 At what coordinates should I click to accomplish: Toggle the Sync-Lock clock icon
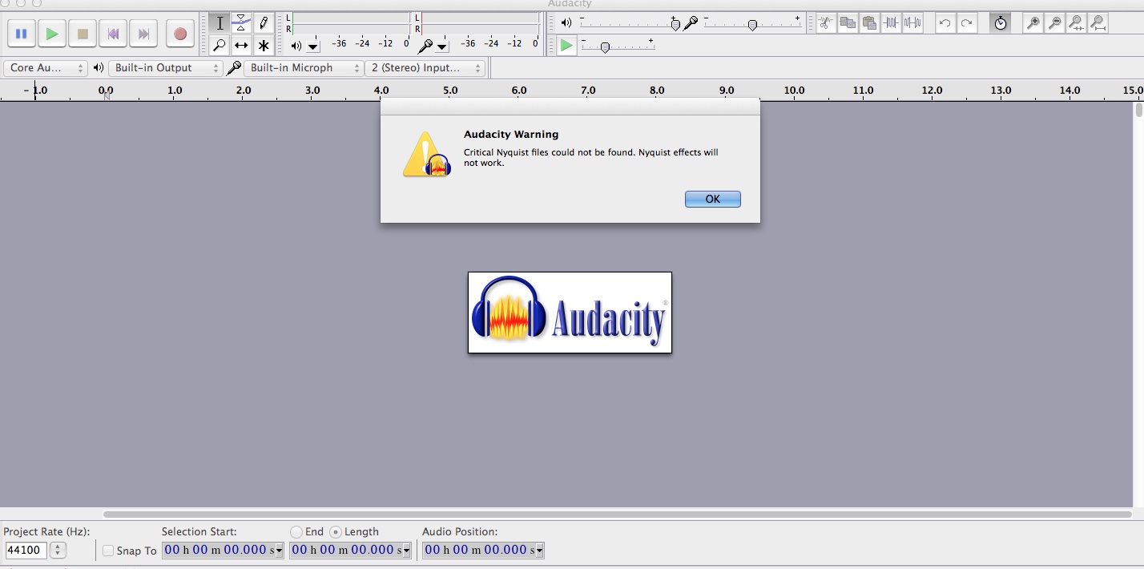(x=1000, y=23)
